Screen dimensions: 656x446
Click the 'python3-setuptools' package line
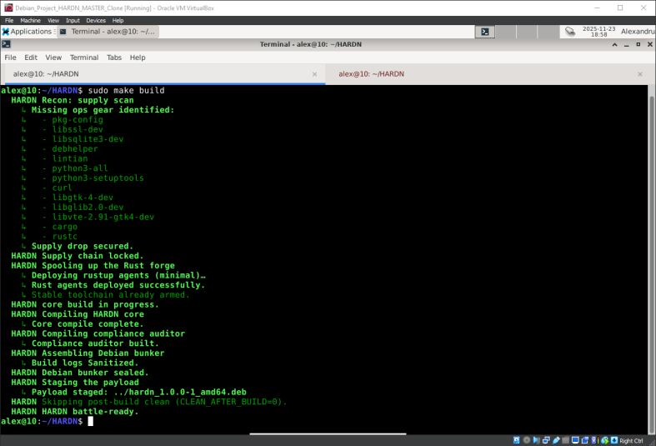pyautogui.click(x=98, y=178)
